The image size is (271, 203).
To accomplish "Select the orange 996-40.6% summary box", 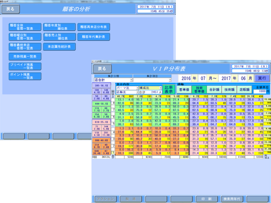I will click(101, 140).
